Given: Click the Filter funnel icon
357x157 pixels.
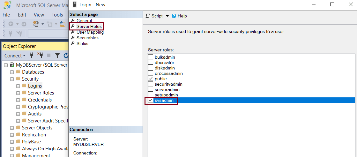Looking at the screenshot, I should 57,56.
